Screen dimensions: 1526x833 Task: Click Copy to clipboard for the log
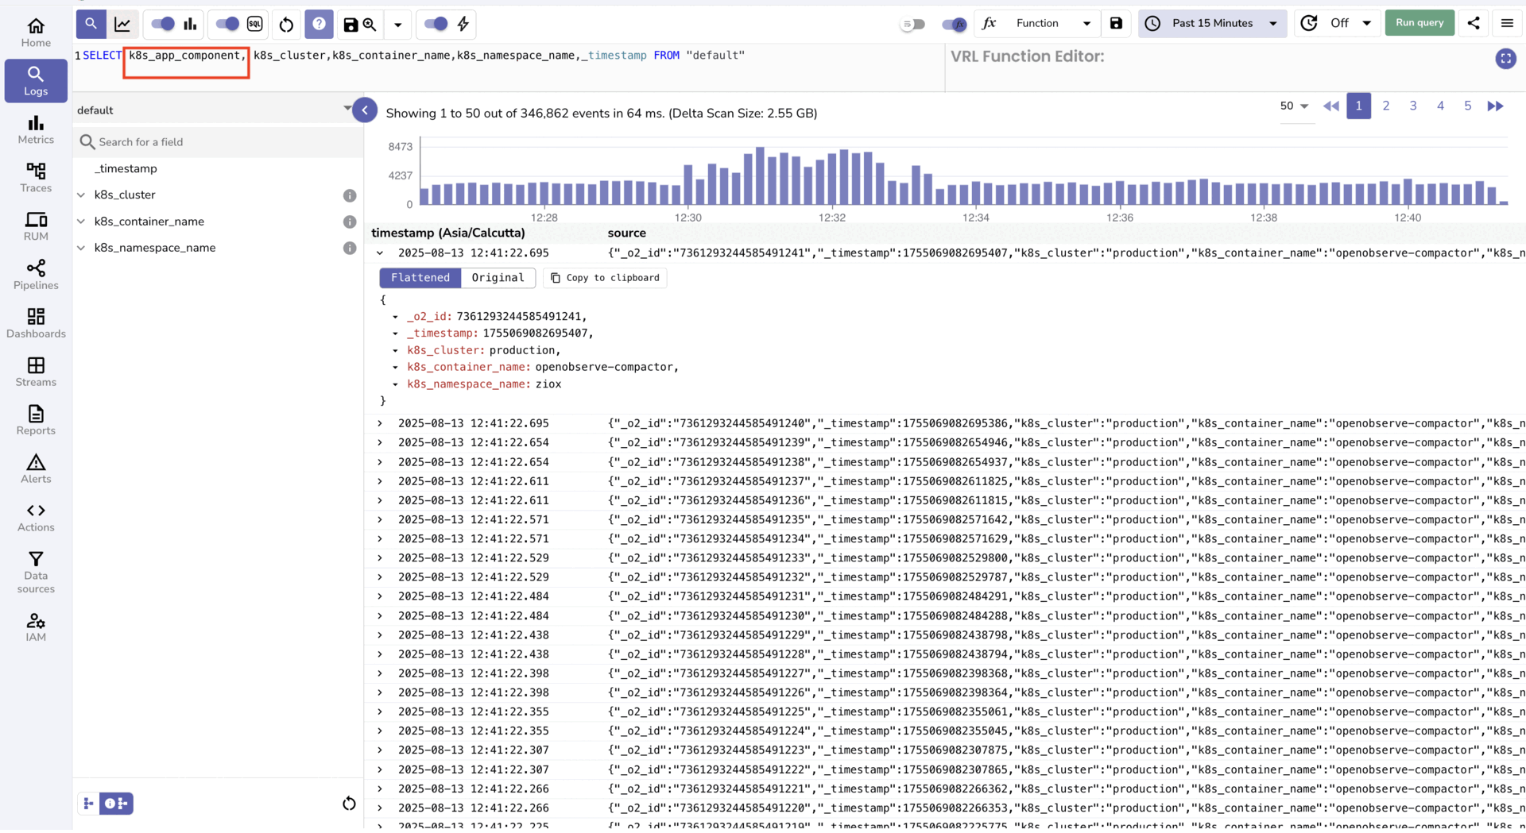pyautogui.click(x=605, y=278)
